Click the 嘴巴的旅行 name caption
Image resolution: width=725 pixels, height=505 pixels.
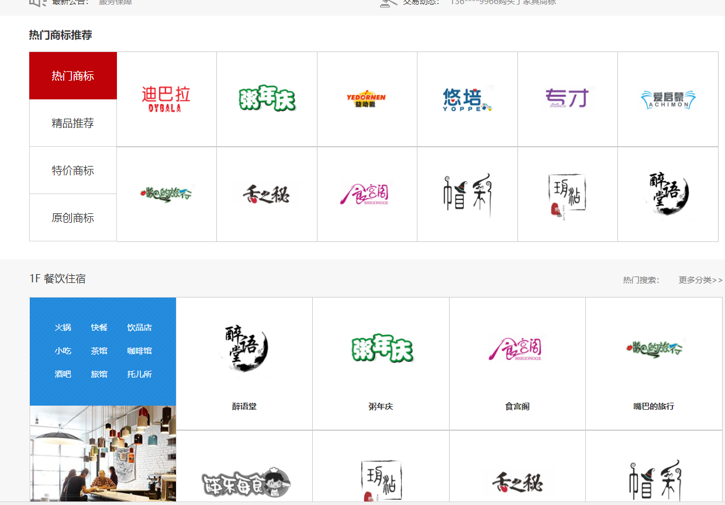point(654,406)
